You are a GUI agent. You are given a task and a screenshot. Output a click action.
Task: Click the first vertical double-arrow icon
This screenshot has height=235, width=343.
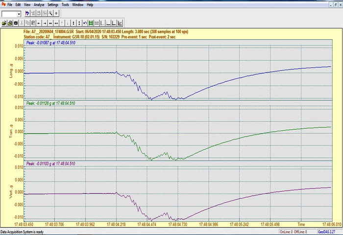pyautogui.click(x=73, y=23)
